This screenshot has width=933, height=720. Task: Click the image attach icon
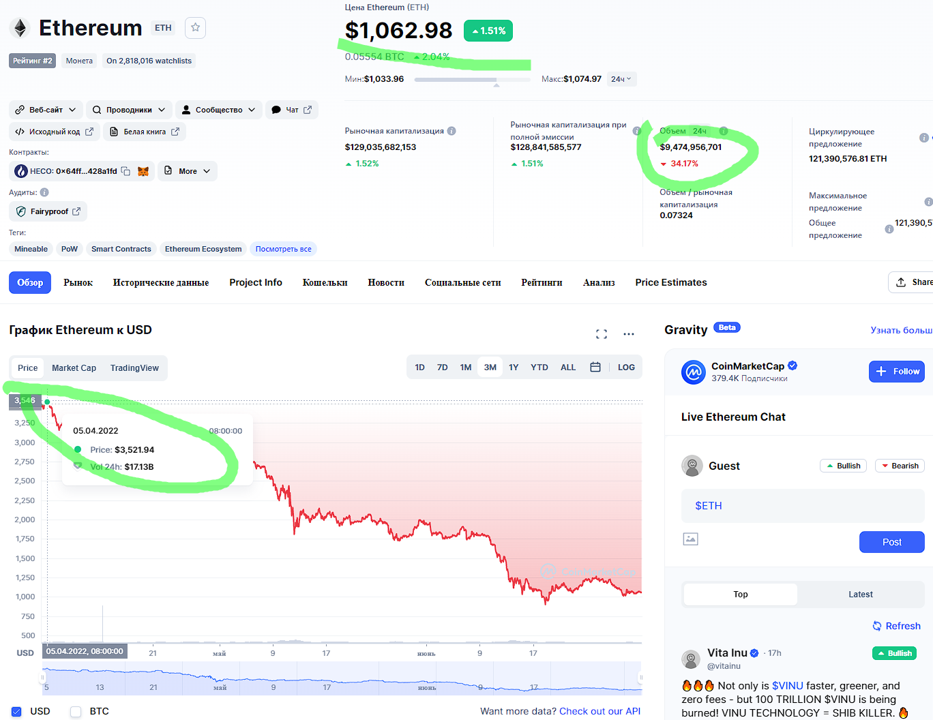coord(690,539)
